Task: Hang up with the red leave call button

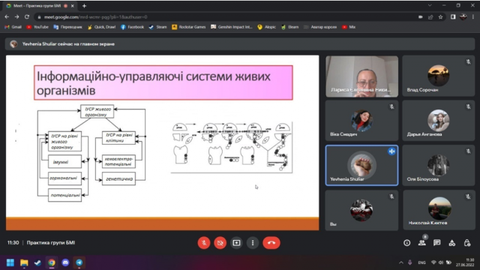Action: click(x=271, y=243)
